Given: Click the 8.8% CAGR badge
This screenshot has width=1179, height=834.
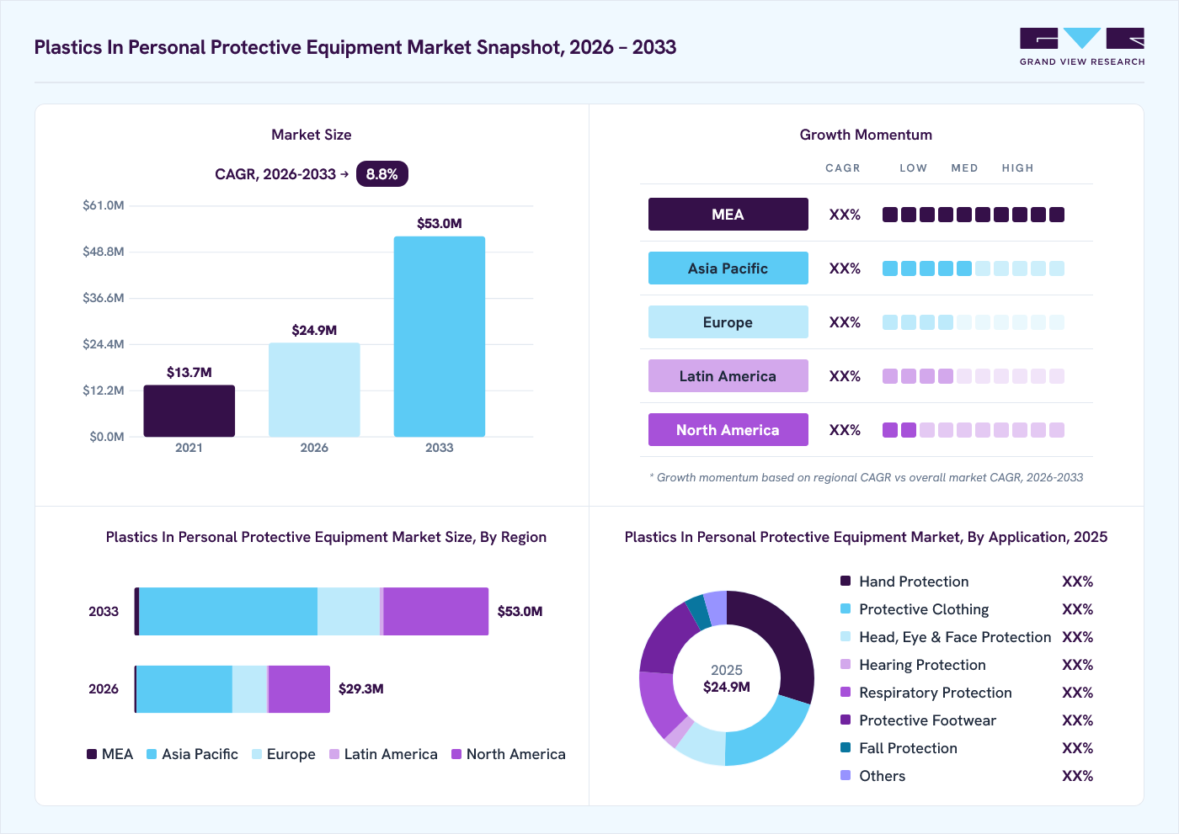Looking at the screenshot, I should tap(382, 174).
